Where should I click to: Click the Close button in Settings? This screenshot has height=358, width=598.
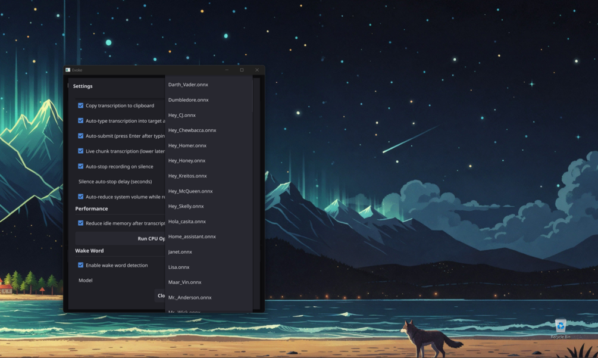click(x=161, y=296)
